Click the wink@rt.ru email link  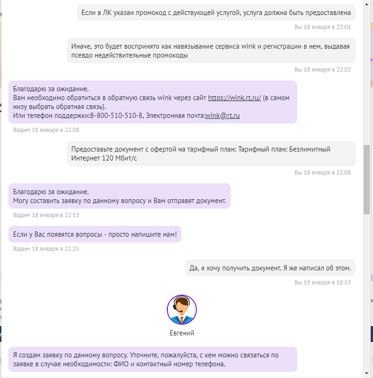(223, 116)
